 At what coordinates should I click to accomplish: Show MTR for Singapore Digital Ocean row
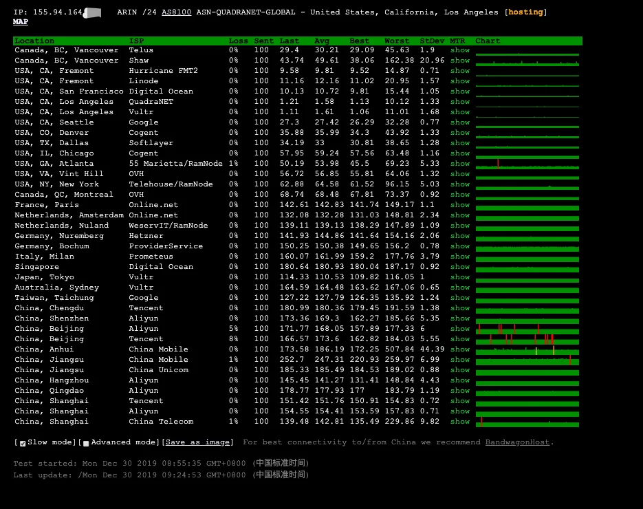click(x=460, y=267)
